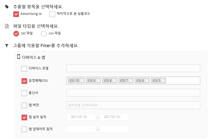The height and width of the screenshot is (139, 209).
Task: Enable the 디바이스 모델 filter checkbox
Action: 24,69
